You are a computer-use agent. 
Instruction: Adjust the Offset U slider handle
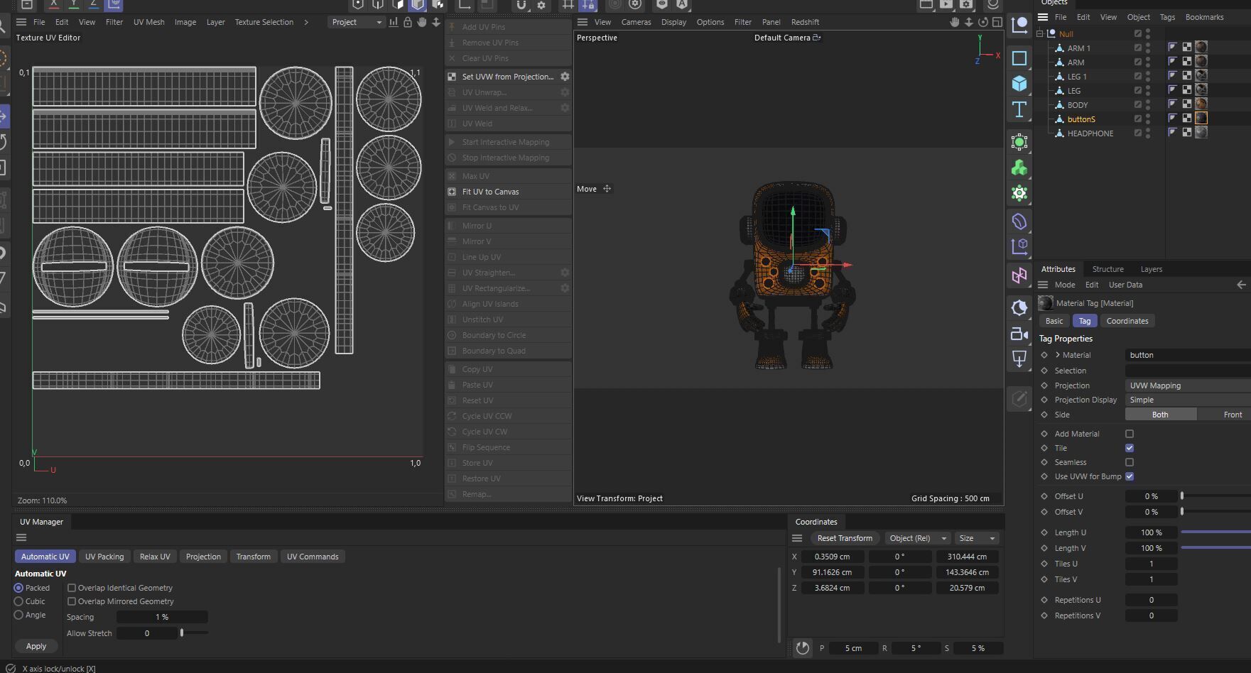pos(1182,496)
